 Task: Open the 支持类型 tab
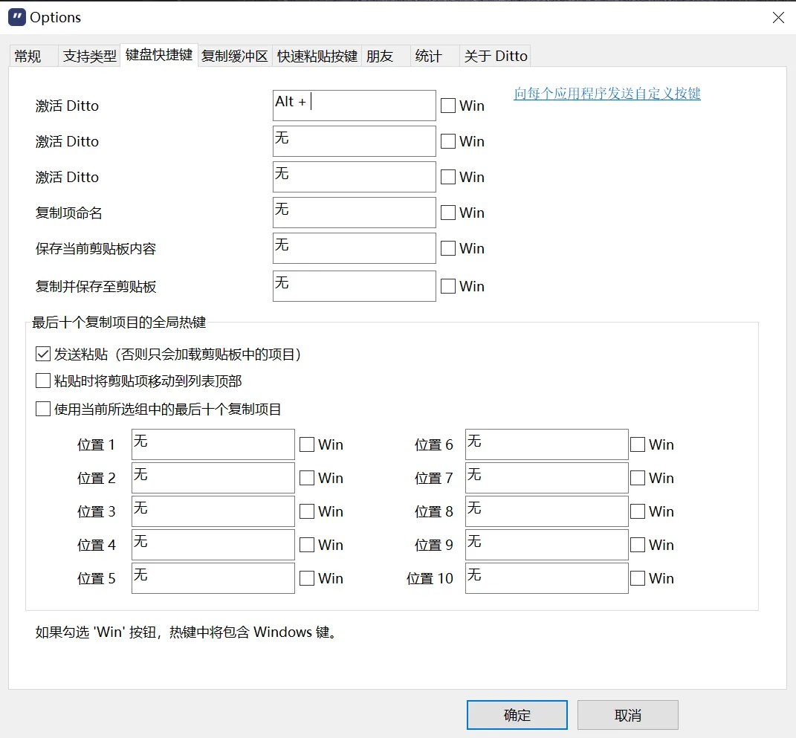89,56
